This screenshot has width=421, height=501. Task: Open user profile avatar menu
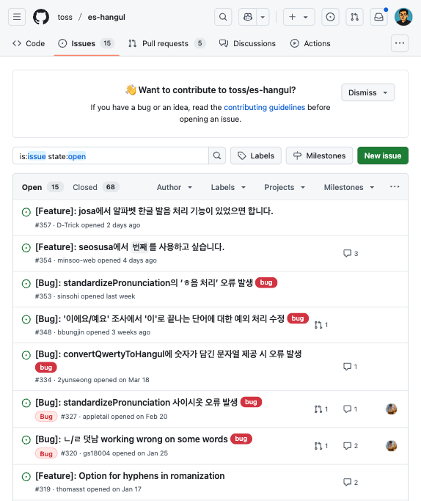403,17
